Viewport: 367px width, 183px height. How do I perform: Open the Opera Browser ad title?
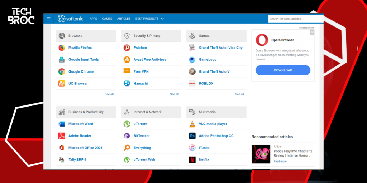pos(282,40)
